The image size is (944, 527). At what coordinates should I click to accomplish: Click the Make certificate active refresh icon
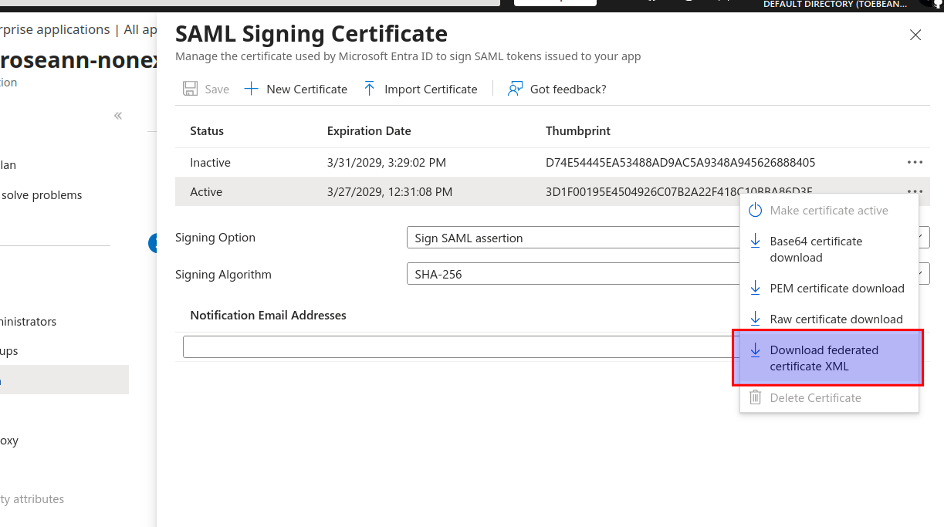(x=754, y=209)
